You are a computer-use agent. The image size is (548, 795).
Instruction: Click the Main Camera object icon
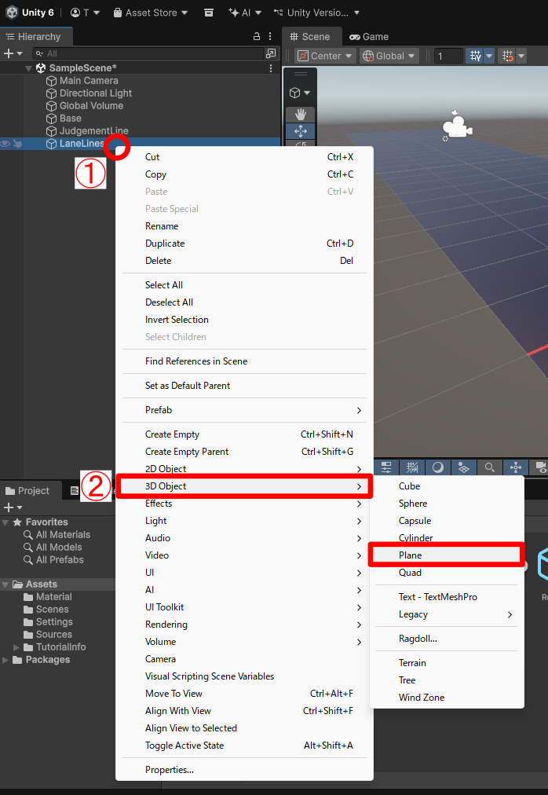point(52,81)
